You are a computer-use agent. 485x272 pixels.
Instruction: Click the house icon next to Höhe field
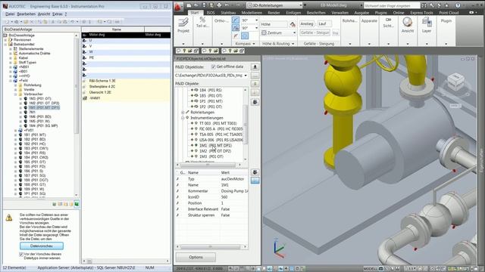293,24
